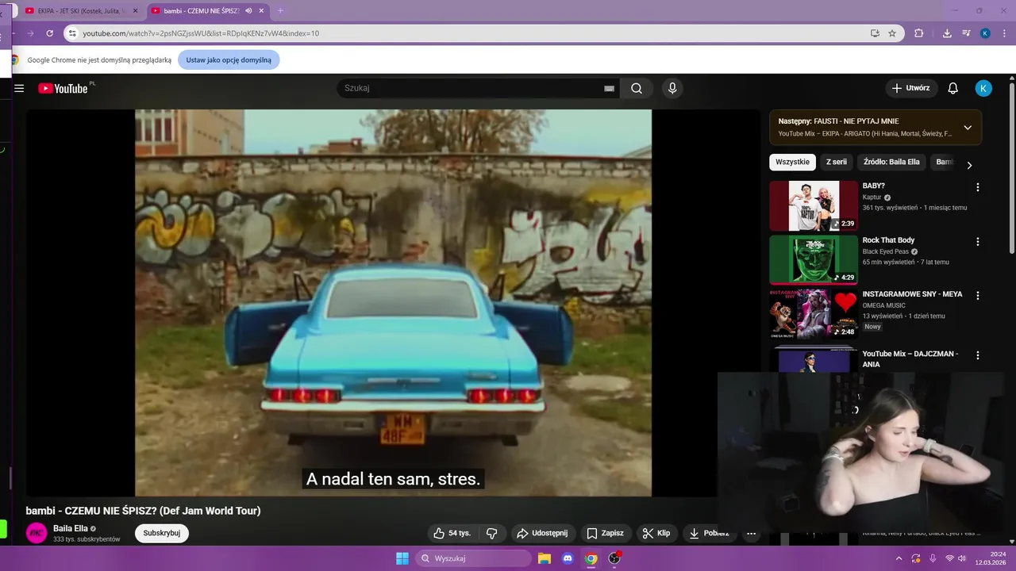View site information icon in address bar

(x=72, y=33)
